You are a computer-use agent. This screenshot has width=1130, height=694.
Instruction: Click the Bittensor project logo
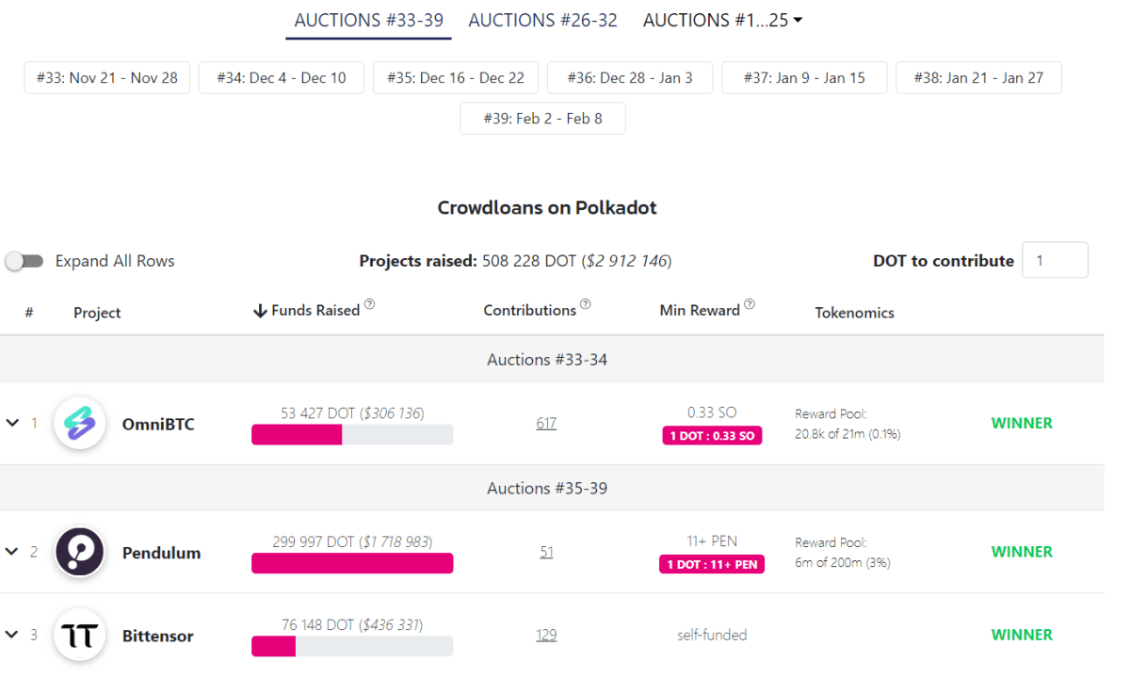(79, 636)
